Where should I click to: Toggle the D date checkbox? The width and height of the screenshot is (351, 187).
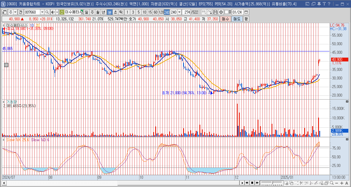coord(227,12)
